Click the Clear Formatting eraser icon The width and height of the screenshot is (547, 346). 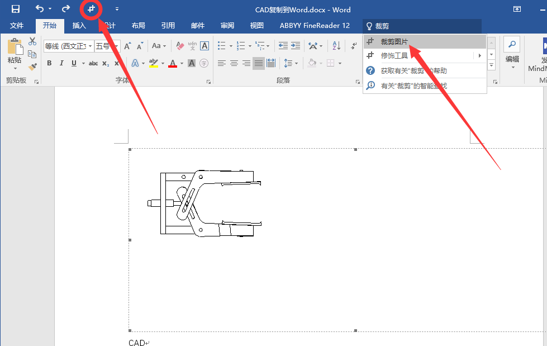point(180,46)
